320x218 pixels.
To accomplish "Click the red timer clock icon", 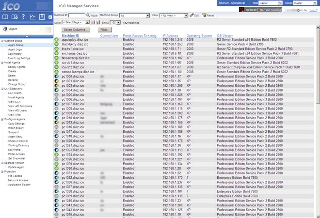I will click(241, 10).
